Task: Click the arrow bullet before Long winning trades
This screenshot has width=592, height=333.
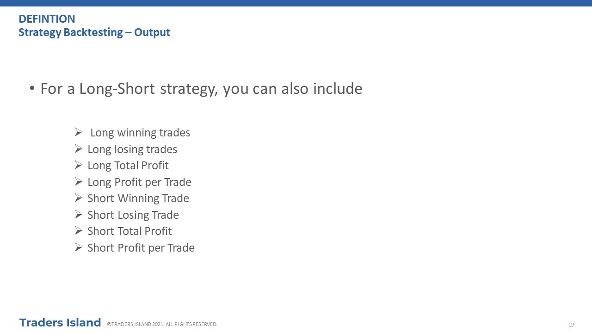Action: [x=78, y=133]
